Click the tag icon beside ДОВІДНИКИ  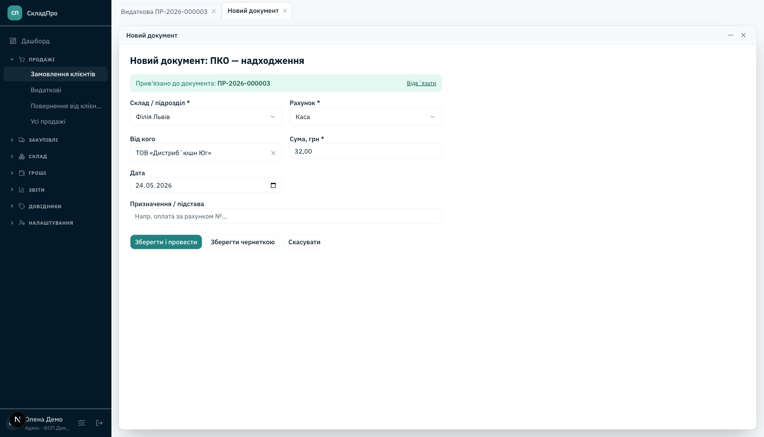(x=22, y=206)
